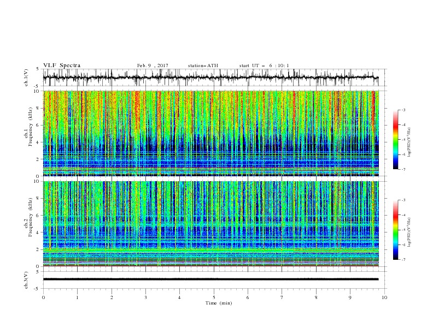Select the date text "Feb. 9 , 2017"

click(153, 65)
